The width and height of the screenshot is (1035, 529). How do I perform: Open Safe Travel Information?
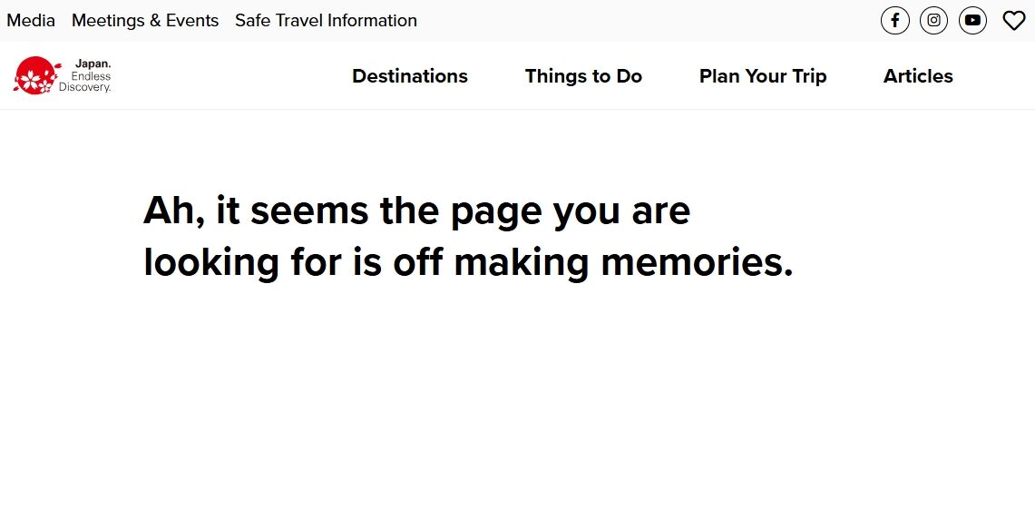click(x=326, y=20)
